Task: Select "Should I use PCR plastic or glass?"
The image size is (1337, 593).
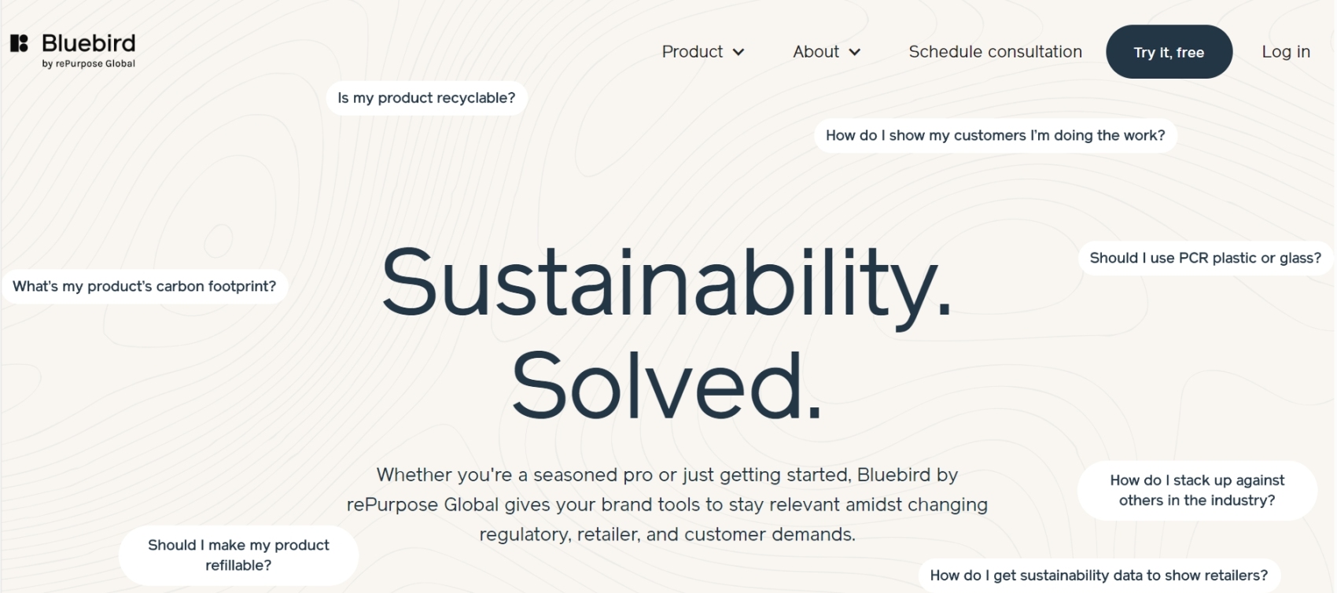Action: point(1205,258)
